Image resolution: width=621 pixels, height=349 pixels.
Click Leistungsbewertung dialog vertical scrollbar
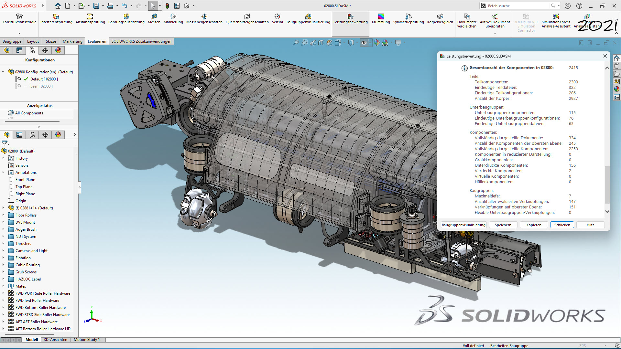[607, 185]
